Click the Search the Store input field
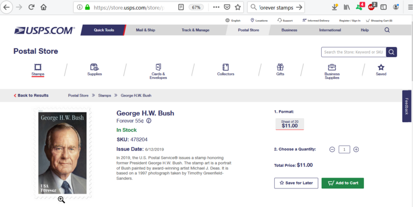This screenshot has height=207, width=413. [x=354, y=52]
